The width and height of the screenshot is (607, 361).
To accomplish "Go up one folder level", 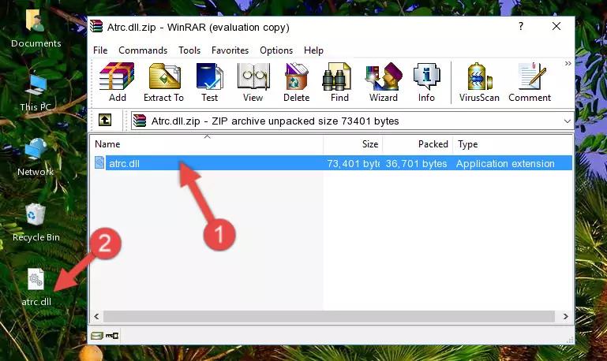I will click(x=105, y=121).
